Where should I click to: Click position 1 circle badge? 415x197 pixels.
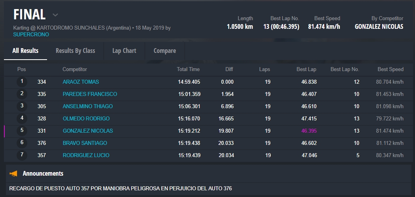(22, 82)
